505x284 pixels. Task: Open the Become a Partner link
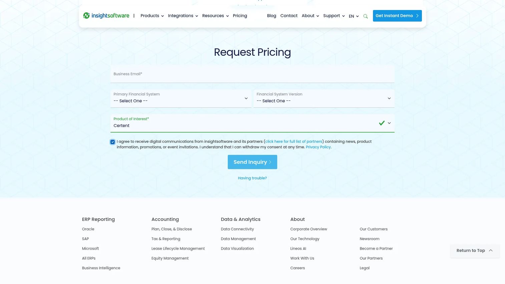click(376, 248)
